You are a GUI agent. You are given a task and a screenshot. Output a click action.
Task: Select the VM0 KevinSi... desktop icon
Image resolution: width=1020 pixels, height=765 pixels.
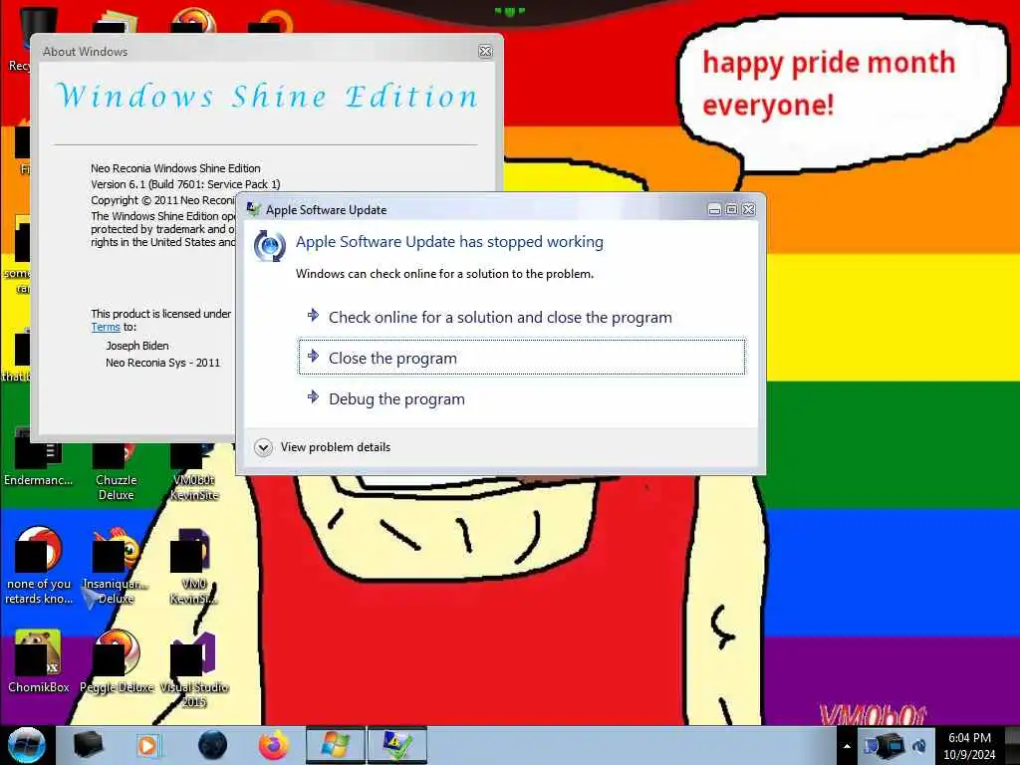coord(194,567)
